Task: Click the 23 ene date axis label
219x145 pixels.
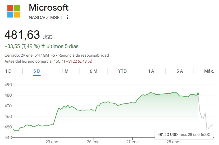Action: pos(51,142)
